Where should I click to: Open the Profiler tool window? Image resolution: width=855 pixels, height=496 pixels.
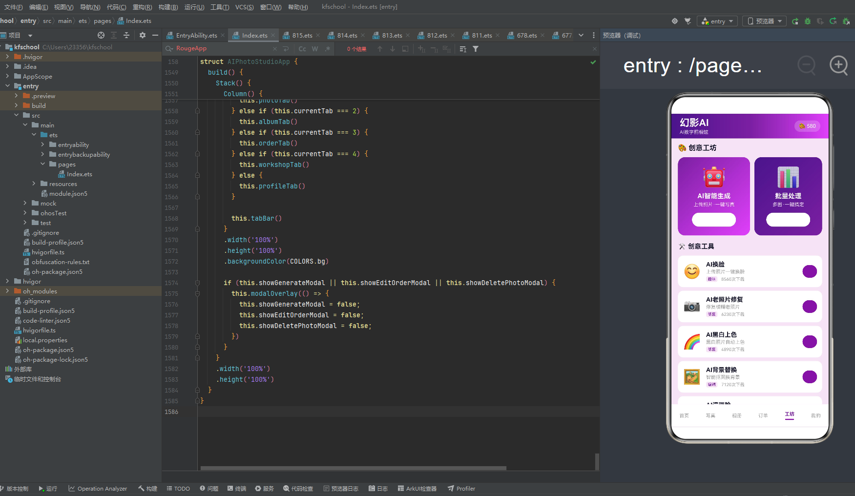tap(461, 488)
